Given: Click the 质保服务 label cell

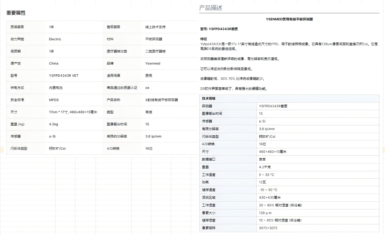Looking at the screenshot, I should pyautogui.click(x=17, y=27).
